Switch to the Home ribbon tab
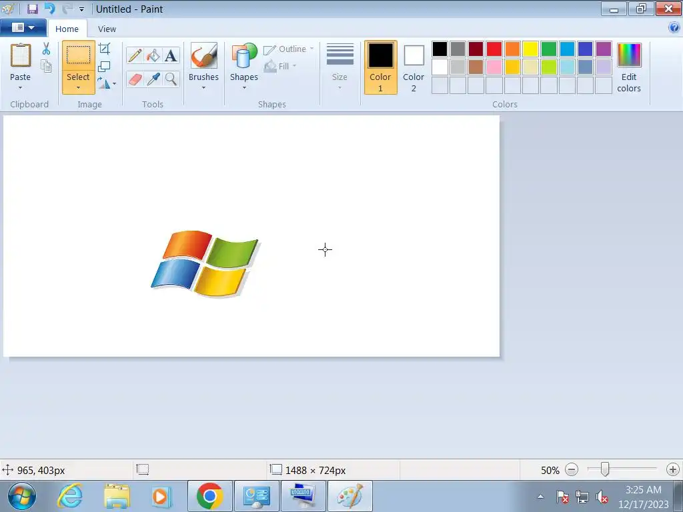The height and width of the screenshot is (512, 683). tap(67, 29)
